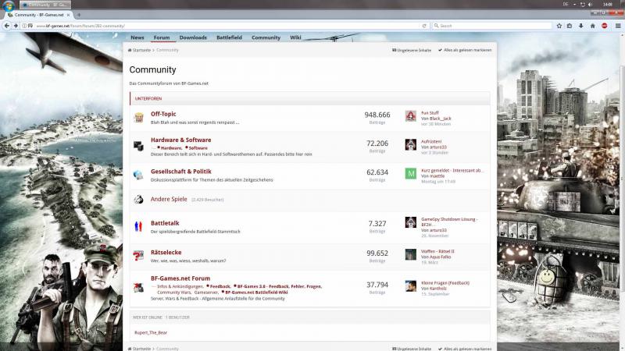Click the Firefox home icon
The width and height of the screenshot is (625, 351).
(592, 26)
